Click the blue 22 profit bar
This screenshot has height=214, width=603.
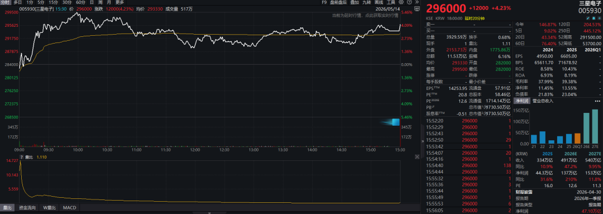[542, 137]
